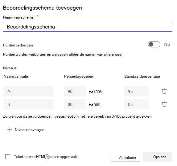Delete grade level B with trash icon
Image resolution: width=177 pixels, height=166 pixels.
coord(164,104)
